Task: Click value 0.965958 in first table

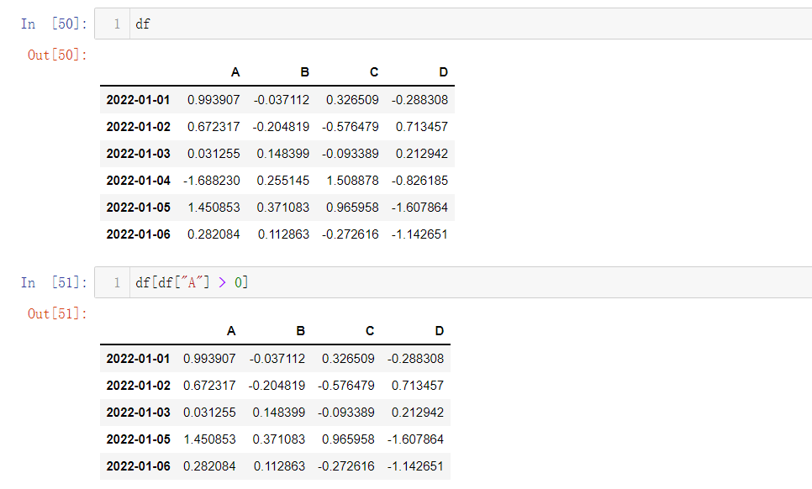Action: 353,208
